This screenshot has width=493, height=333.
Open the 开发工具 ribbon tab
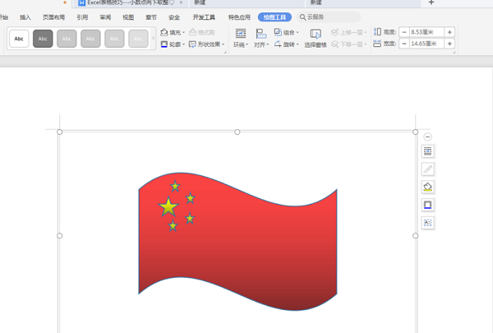[204, 16]
